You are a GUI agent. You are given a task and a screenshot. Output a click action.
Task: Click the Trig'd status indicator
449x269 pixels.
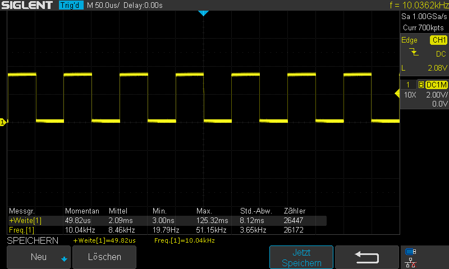pyautogui.click(x=71, y=5)
